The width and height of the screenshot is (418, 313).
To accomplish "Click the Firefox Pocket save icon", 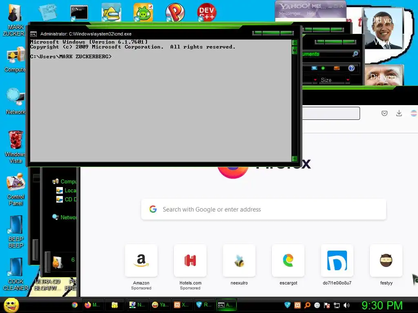I will (385, 113).
